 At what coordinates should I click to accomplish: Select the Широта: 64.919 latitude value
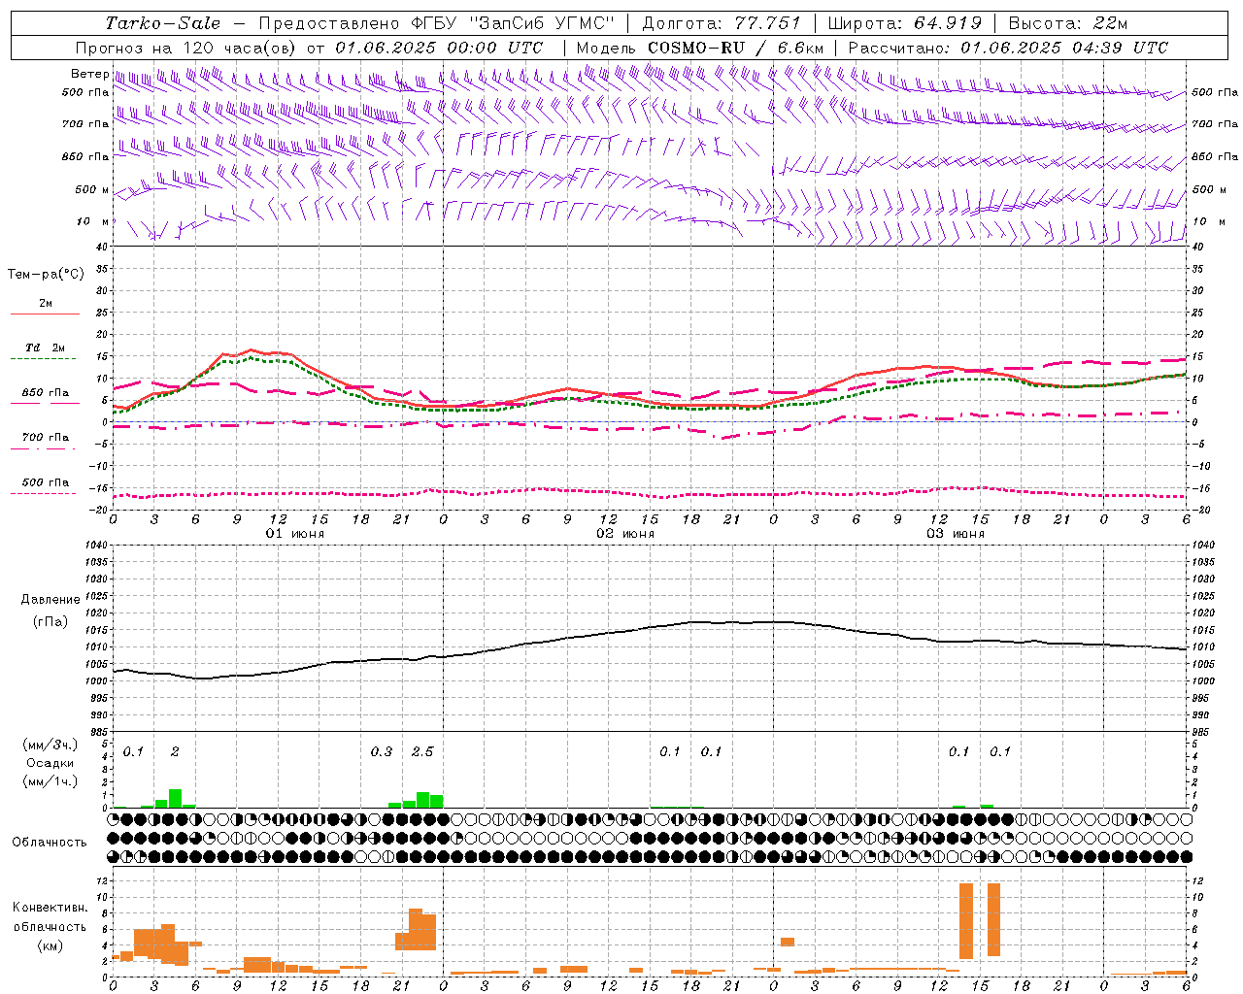905,23
